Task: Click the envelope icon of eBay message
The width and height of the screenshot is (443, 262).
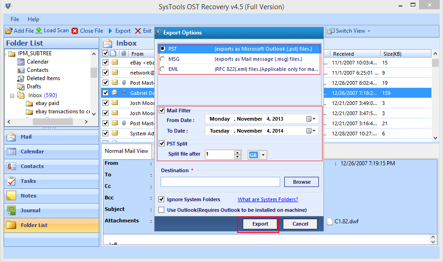Action: point(115,62)
